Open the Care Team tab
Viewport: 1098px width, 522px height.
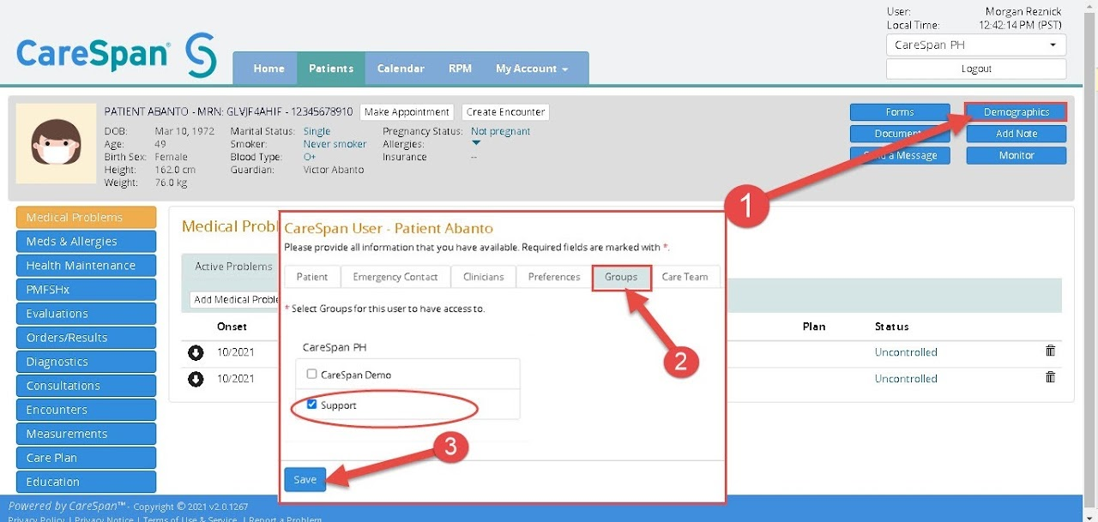pyautogui.click(x=685, y=277)
